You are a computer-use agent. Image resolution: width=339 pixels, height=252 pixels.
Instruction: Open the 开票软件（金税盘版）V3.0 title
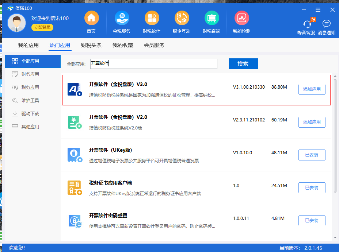118,84
